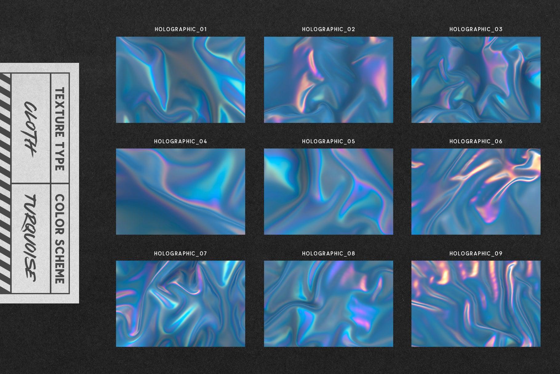Click the HOLOGRAPHIC_01 label text
The width and height of the screenshot is (560, 374).
[x=181, y=30]
